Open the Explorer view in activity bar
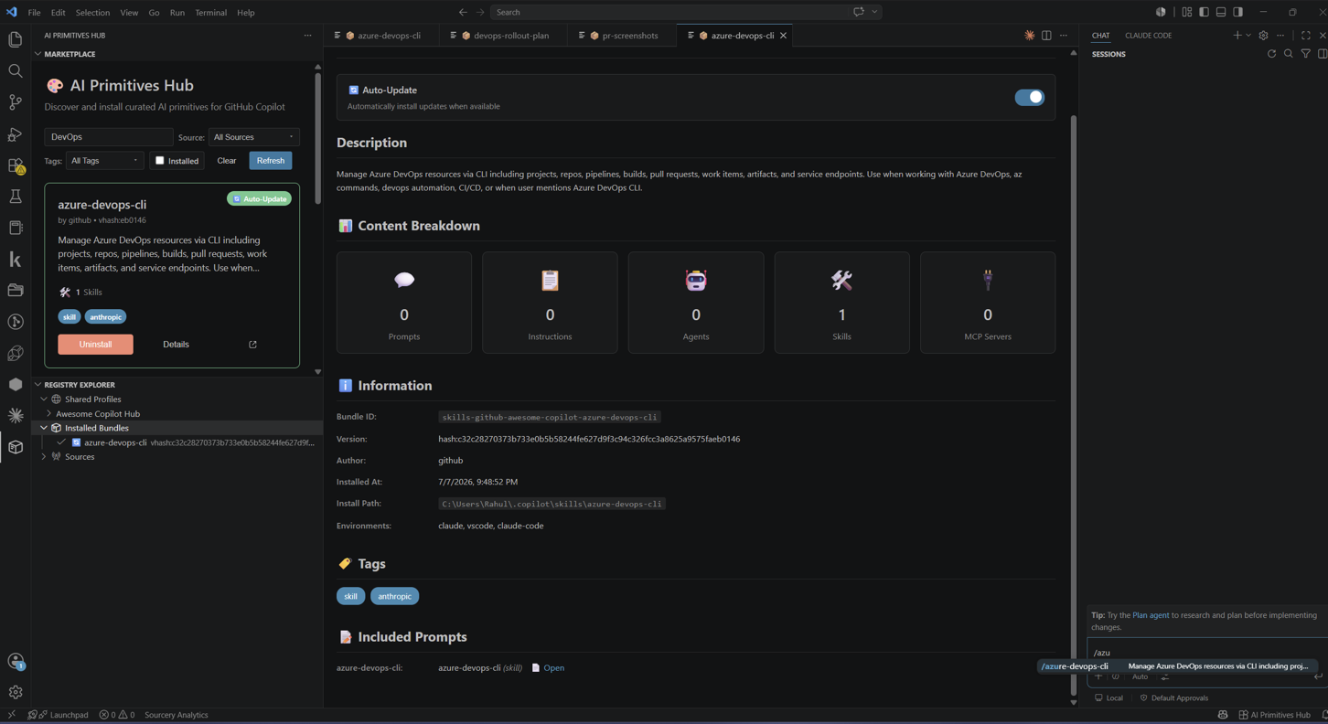The height and width of the screenshot is (724, 1328). coord(16,39)
